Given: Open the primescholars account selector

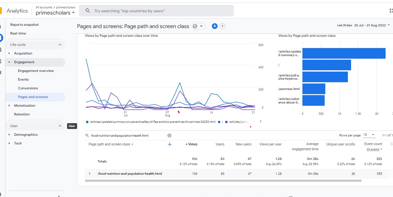Looking at the screenshot, I should click(x=55, y=13).
